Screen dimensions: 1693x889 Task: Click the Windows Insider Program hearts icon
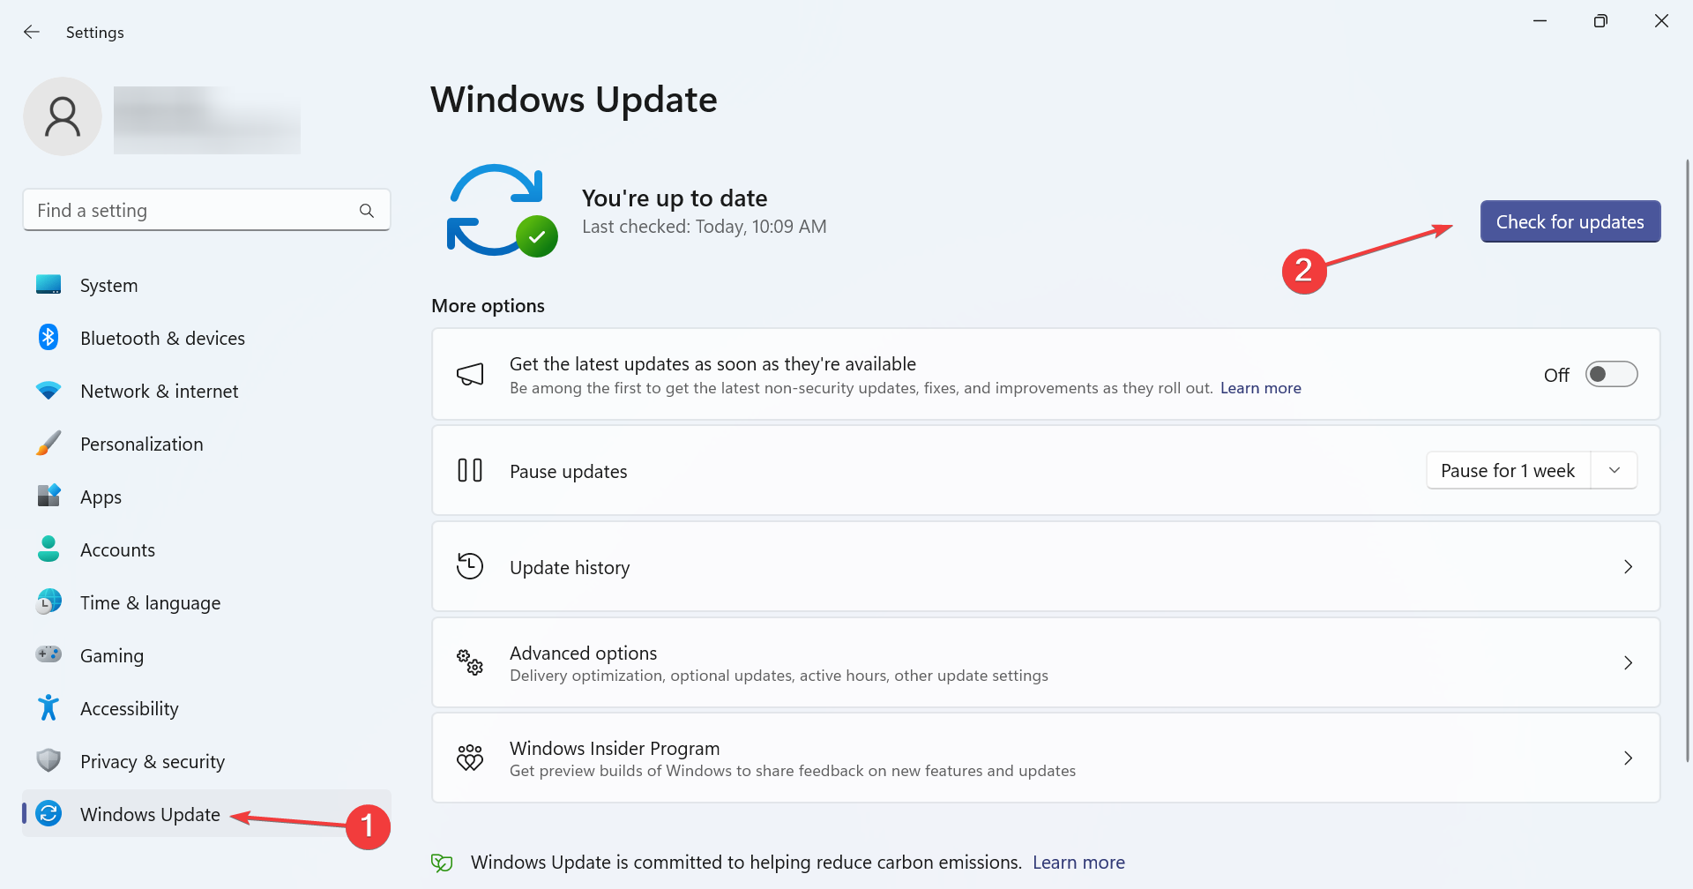[x=470, y=758]
